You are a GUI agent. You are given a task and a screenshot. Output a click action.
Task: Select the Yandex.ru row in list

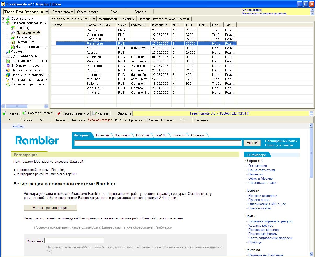(144, 57)
